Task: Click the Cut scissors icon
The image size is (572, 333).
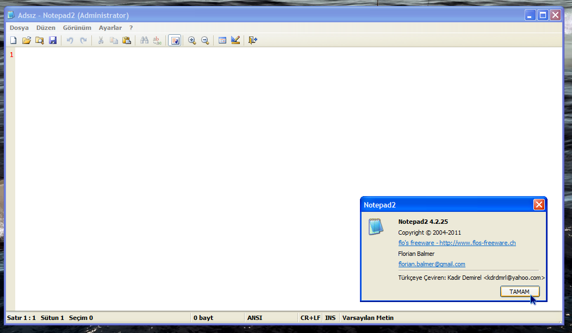Action: pos(101,40)
